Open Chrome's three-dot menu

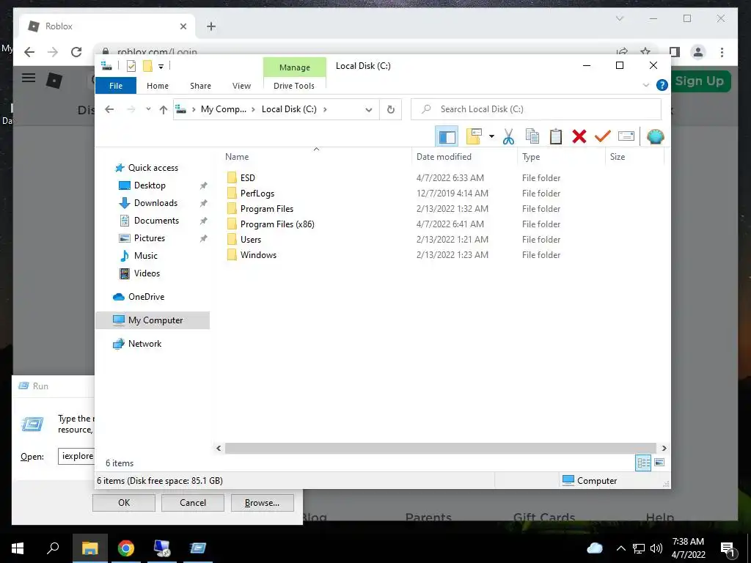[722, 52]
